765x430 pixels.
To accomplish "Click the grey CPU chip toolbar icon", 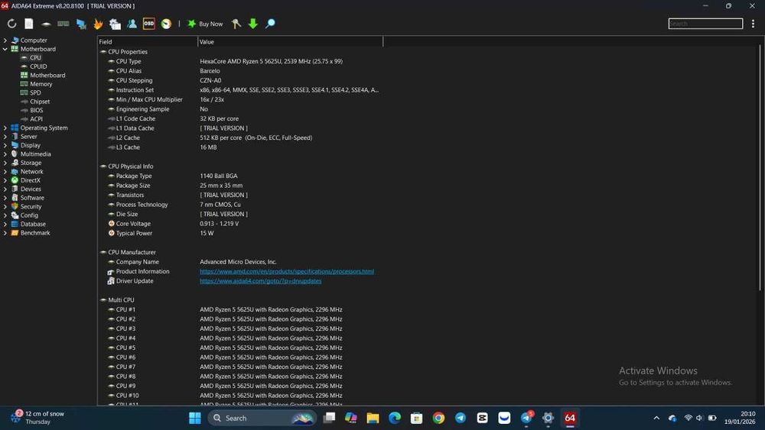I will (x=46, y=24).
